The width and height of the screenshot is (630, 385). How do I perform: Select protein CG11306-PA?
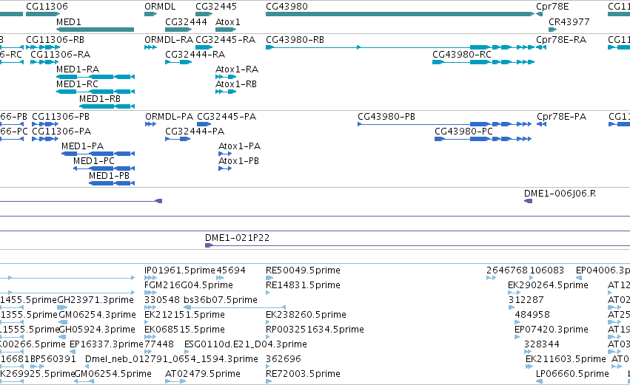pos(45,139)
